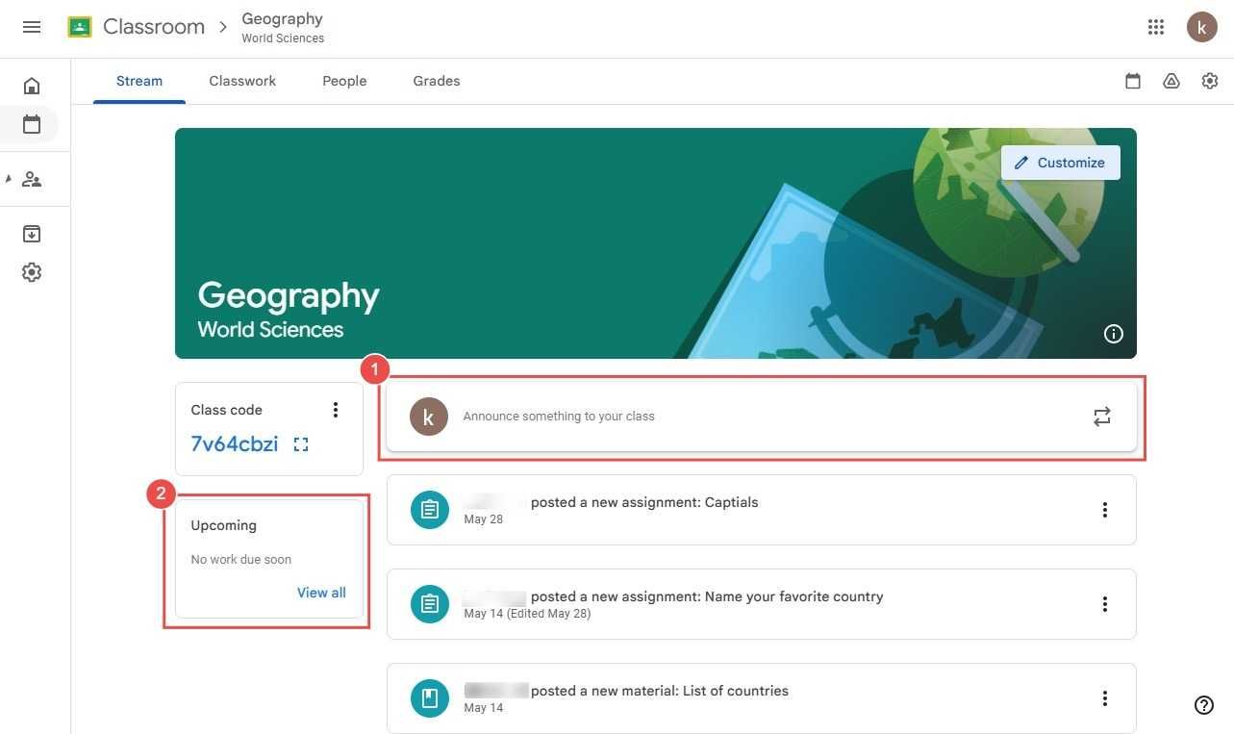Click the Captials assignment icon
This screenshot has height=734, width=1234.
click(430, 510)
